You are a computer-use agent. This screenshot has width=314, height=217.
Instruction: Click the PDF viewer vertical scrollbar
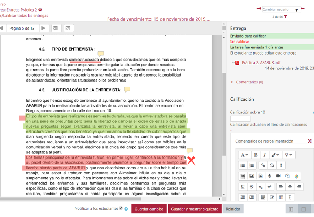click(224, 114)
